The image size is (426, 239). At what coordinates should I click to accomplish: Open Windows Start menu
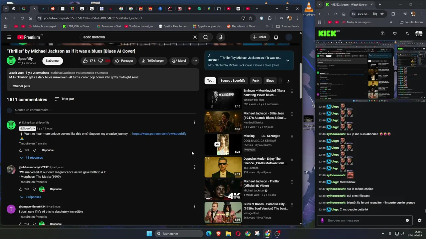pos(149,234)
